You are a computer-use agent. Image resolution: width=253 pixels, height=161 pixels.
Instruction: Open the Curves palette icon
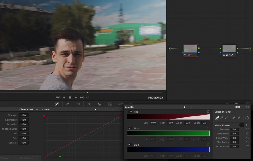[57, 104]
